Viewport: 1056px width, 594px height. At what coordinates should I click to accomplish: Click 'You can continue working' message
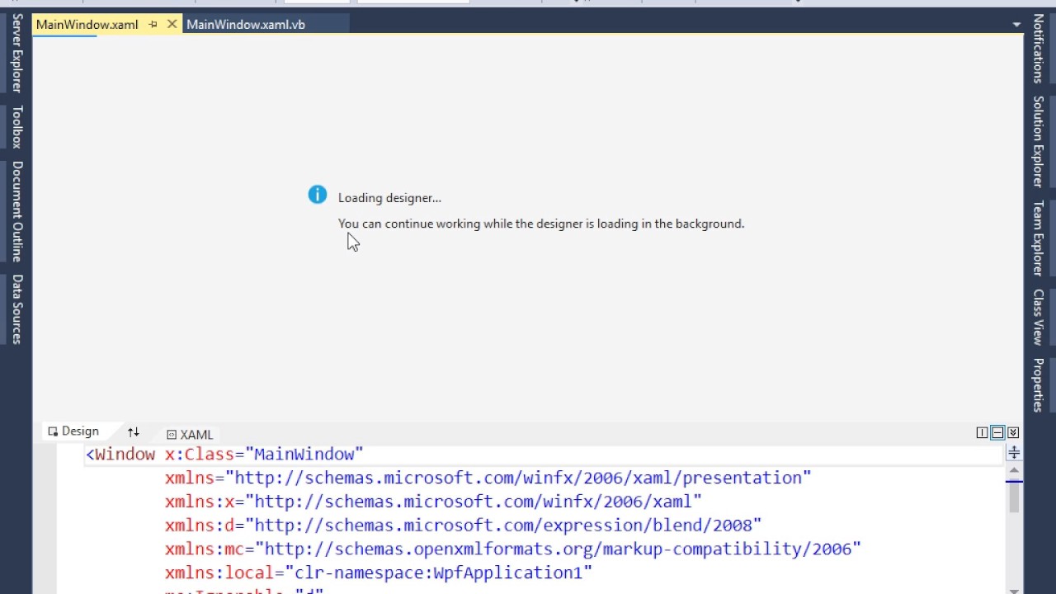[541, 224]
